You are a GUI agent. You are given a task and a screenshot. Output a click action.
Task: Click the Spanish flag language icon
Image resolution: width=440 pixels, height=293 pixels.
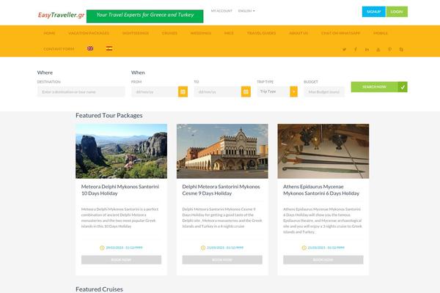coord(109,48)
